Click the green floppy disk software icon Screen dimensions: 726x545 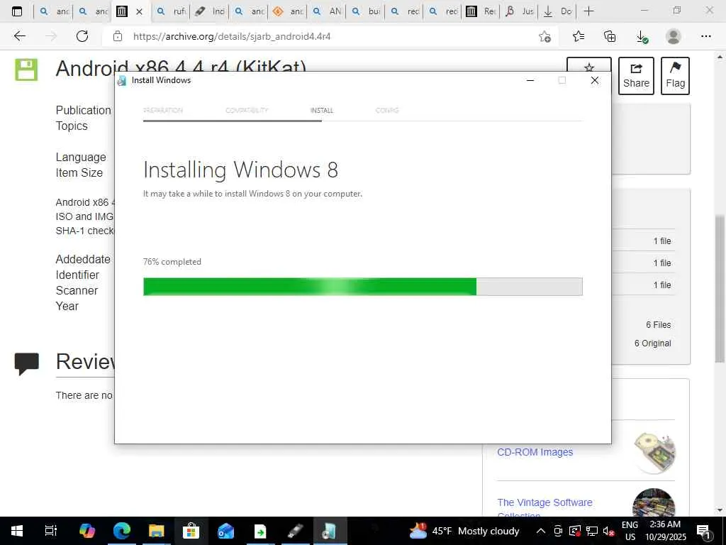[26, 70]
